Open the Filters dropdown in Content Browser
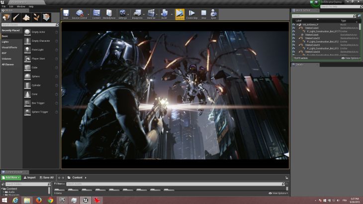The width and height of the screenshot is (363, 204). [x=59, y=184]
